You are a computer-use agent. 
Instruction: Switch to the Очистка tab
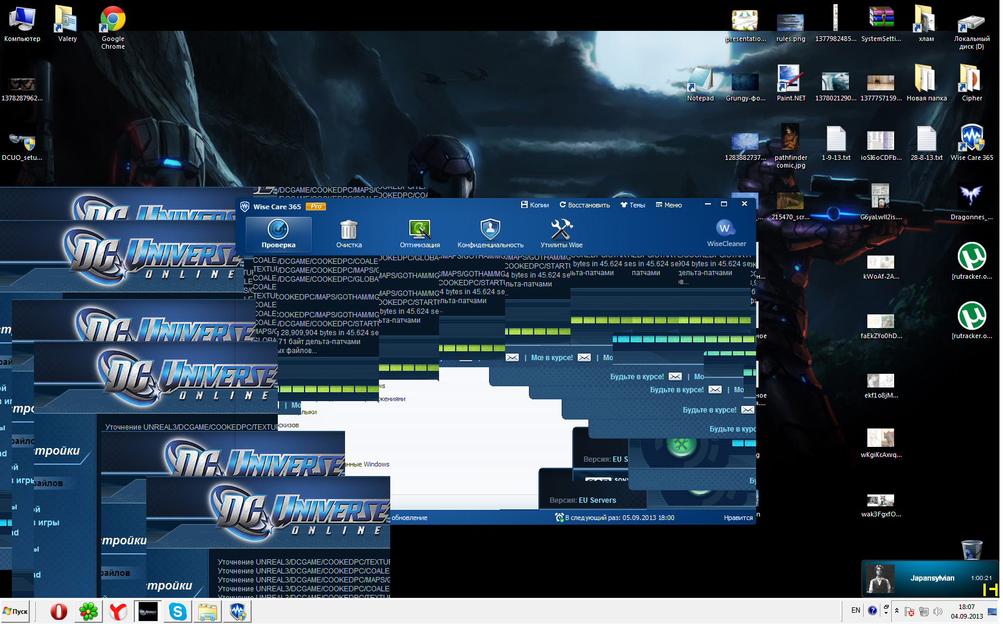click(x=349, y=234)
